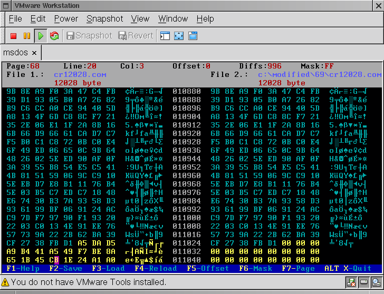
Task: Open the Snapshot menu in the menu bar
Action: (x=104, y=18)
